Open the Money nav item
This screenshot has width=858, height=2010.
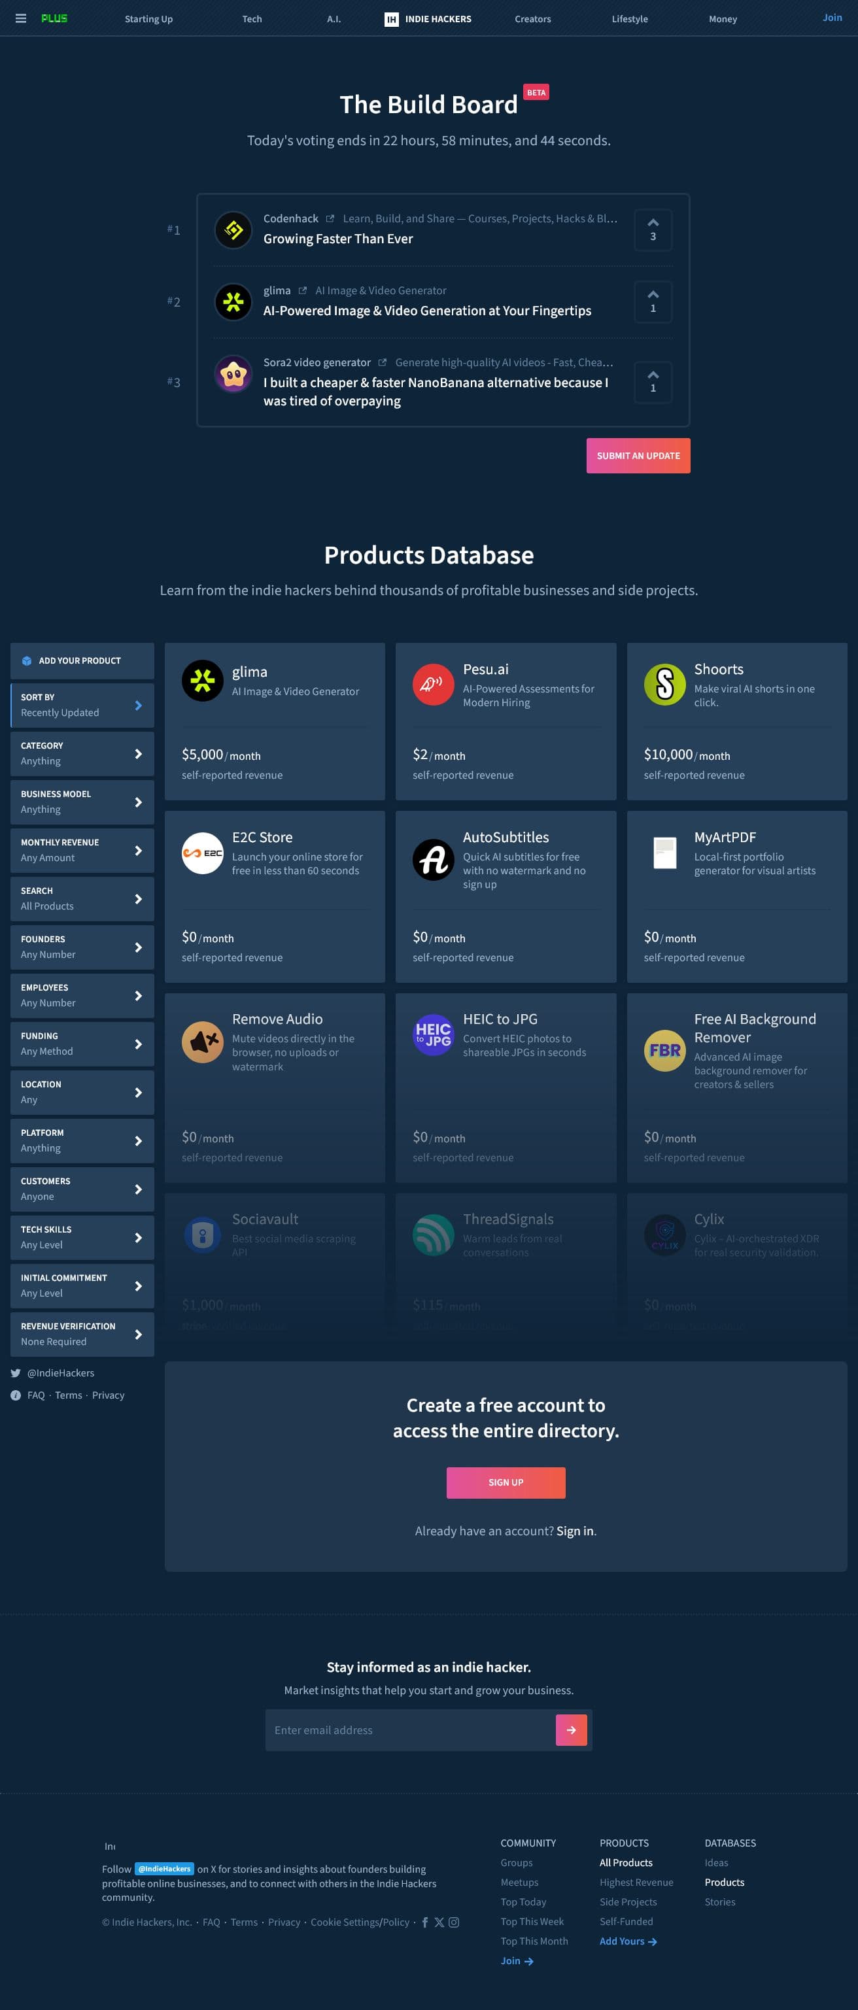pyautogui.click(x=722, y=19)
